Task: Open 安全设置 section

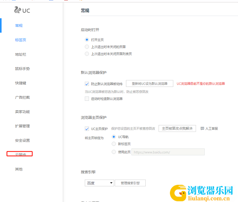Action: pos(22,140)
